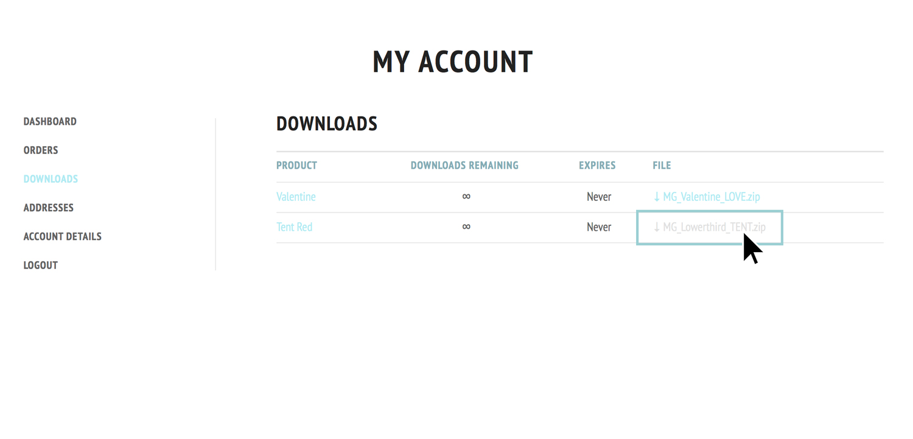Select Downloads in the sidebar menu
Screen dimensions: 913x439
click(51, 179)
